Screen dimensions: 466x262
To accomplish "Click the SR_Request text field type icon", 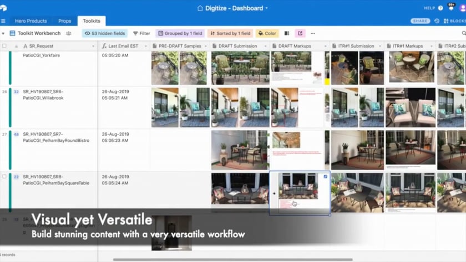I will point(26,46).
